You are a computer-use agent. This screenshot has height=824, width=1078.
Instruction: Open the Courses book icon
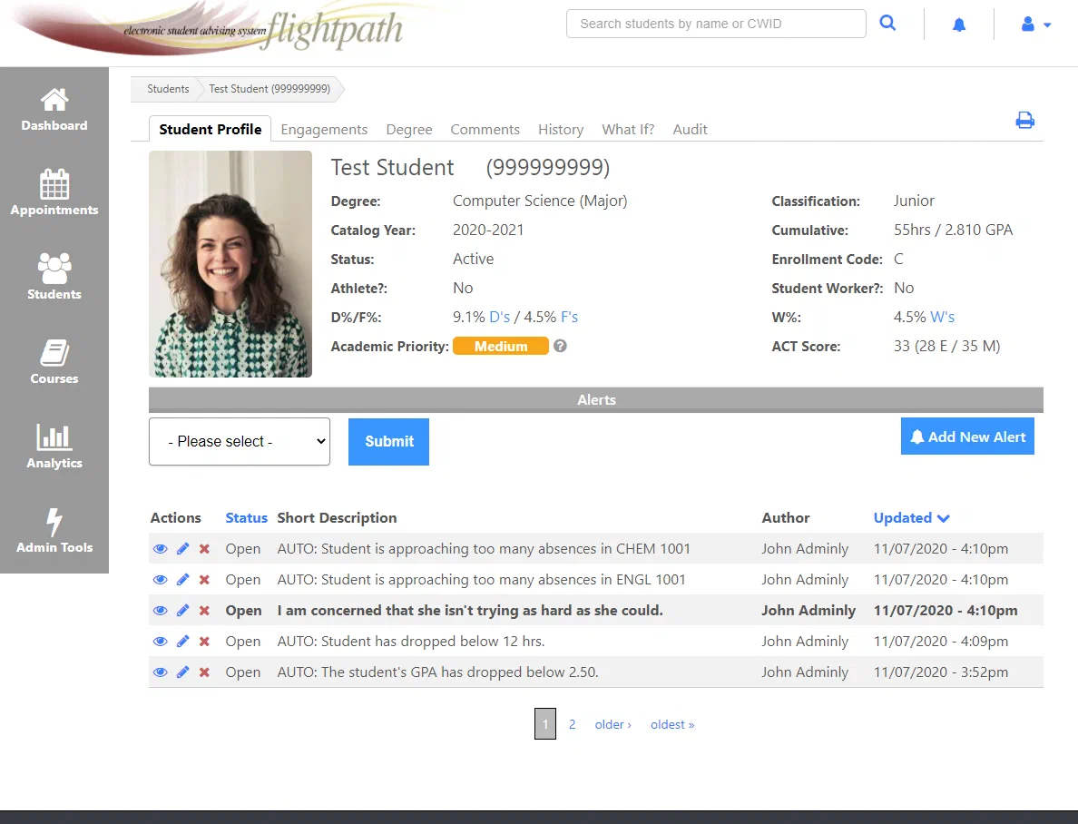[54, 353]
